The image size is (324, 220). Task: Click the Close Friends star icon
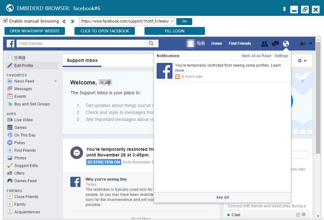click(x=10, y=197)
